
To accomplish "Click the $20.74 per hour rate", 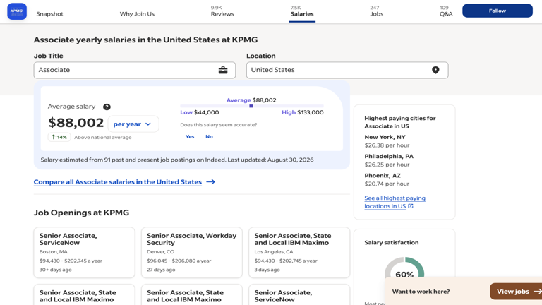I will (387, 184).
